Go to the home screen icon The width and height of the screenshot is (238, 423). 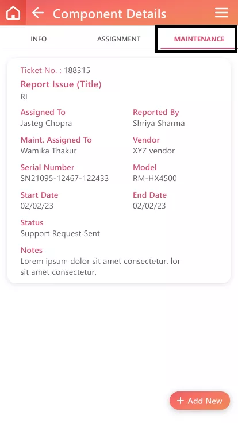[13, 13]
